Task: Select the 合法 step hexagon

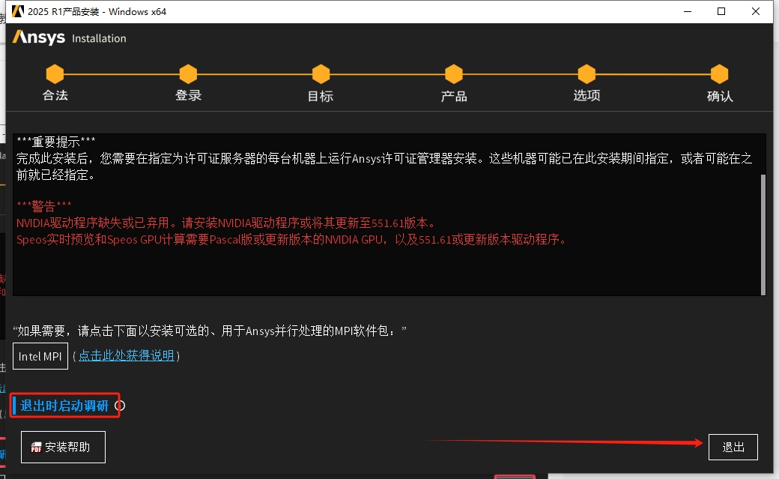Action: tap(55, 74)
